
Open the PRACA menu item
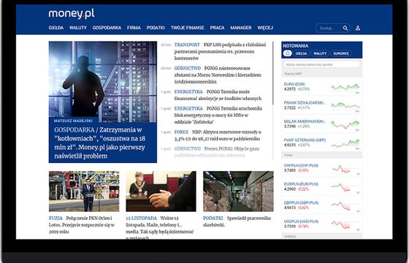point(218,28)
